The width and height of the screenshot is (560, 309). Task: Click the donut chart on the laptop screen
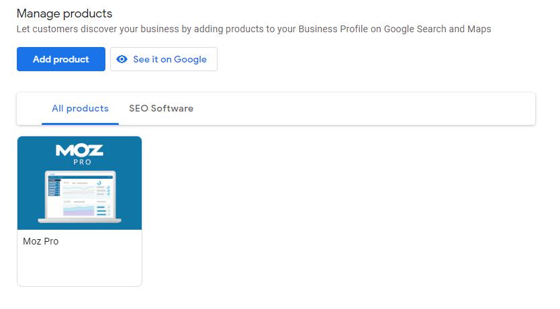[x=99, y=182]
